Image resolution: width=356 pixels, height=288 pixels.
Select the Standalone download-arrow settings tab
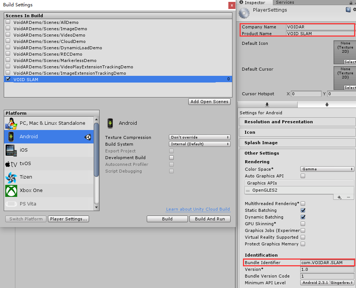267,105
